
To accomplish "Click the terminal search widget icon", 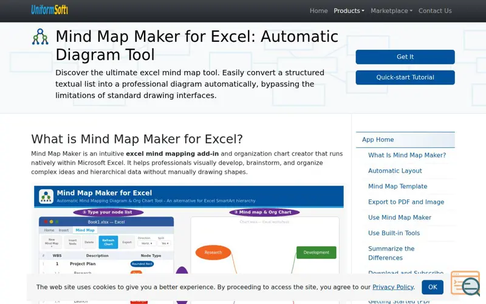I will click(x=465, y=283).
